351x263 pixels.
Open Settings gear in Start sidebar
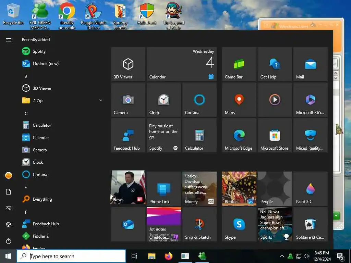(x=9, y=225)
